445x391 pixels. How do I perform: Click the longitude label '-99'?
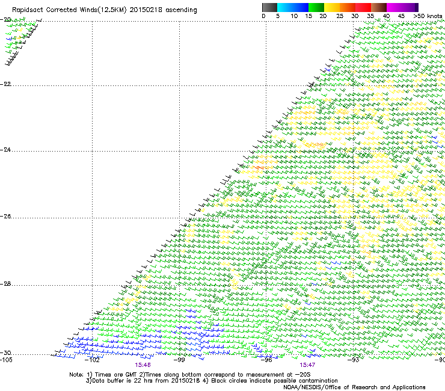[x=179, y=360]
